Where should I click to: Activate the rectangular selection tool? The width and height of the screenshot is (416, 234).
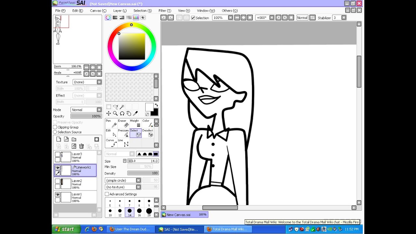click(109, 107)
